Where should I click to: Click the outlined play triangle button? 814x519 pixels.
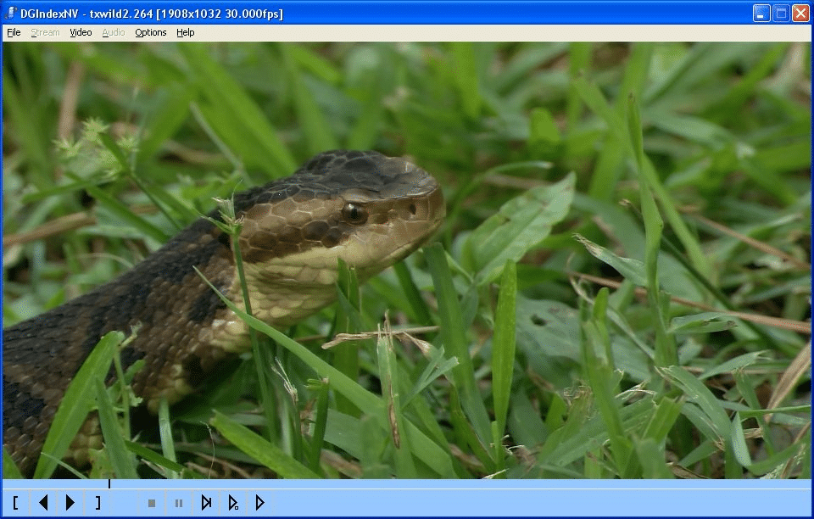[260, 502]
